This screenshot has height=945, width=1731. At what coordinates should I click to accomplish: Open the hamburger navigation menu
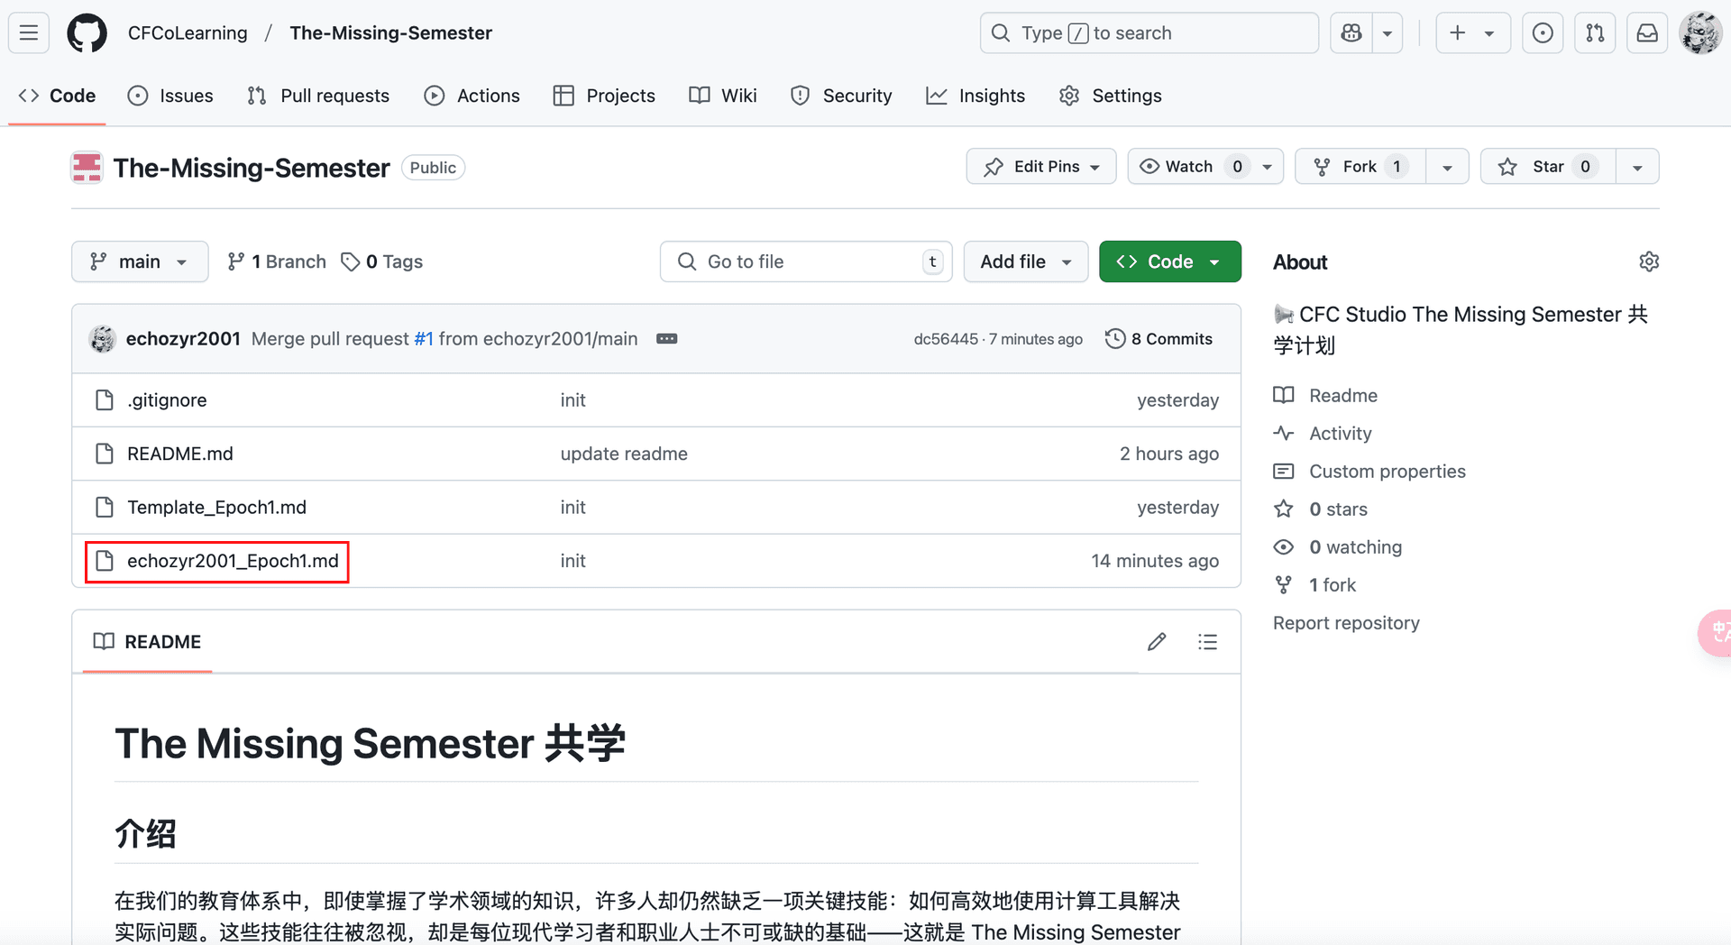[29, 33]
